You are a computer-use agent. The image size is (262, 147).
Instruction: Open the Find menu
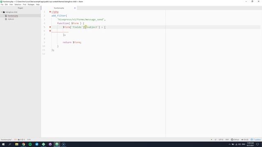point(25,4)
